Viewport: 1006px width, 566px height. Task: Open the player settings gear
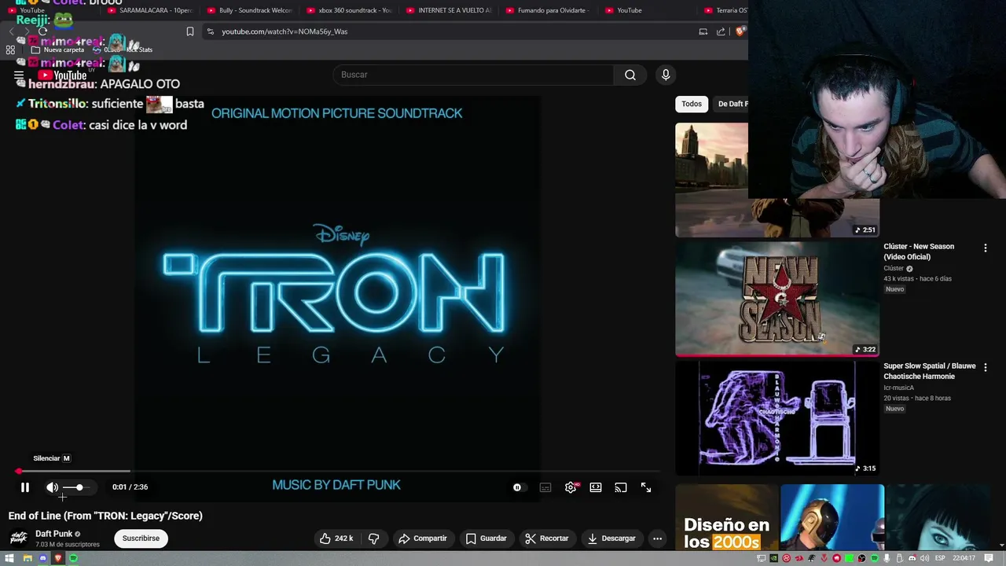pyautogui.click(x=571, y=487)
